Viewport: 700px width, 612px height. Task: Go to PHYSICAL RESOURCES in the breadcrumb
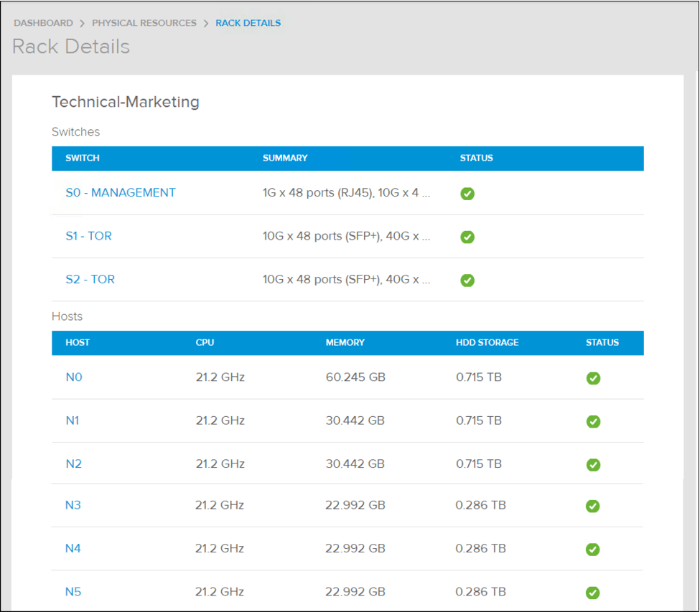coord(144,22)
